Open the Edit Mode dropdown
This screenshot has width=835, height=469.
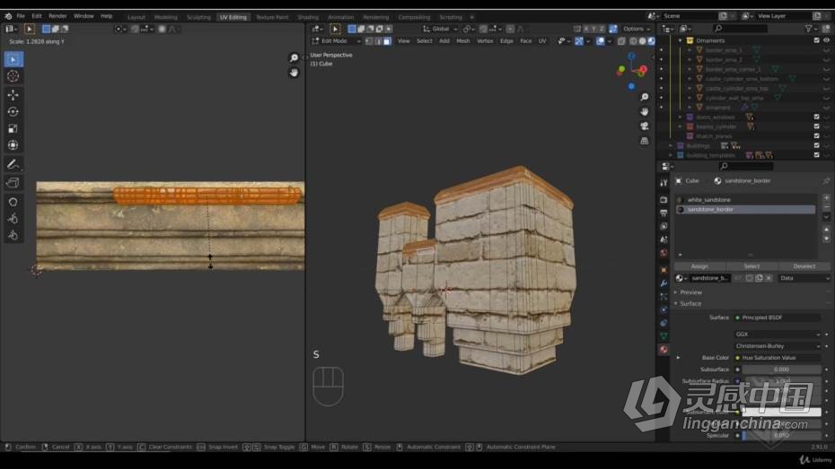(337, 41)
